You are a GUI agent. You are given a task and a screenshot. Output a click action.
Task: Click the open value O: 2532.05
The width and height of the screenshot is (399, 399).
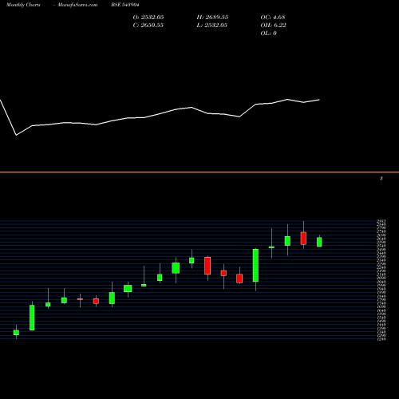[148, 18]
